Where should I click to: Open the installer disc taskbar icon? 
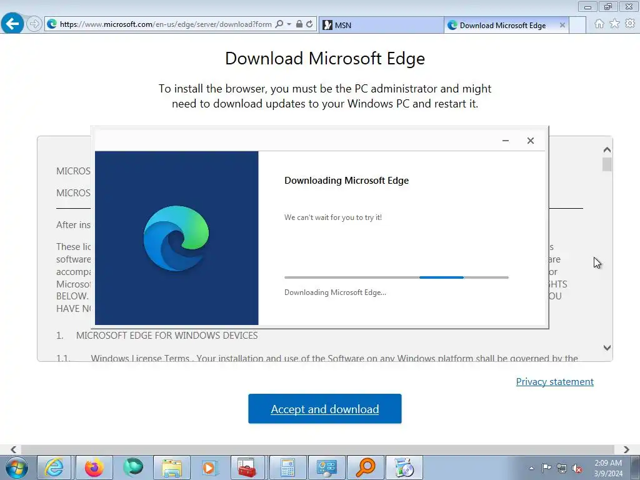(x=404, y=467)
